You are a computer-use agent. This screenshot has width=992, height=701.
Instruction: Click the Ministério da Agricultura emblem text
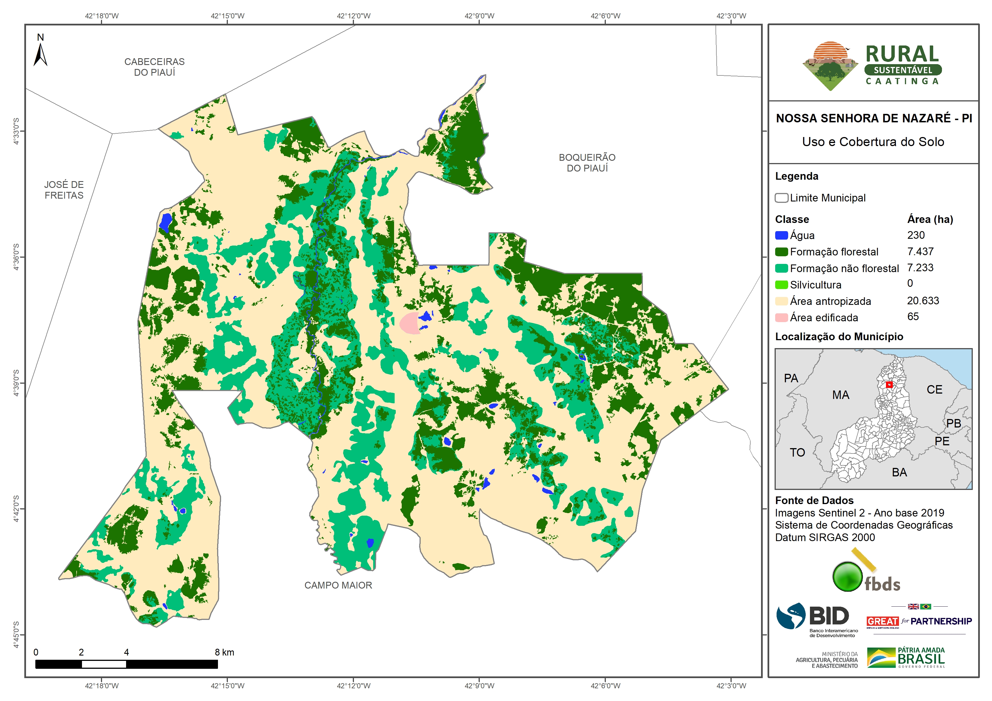tap(827, 660)
